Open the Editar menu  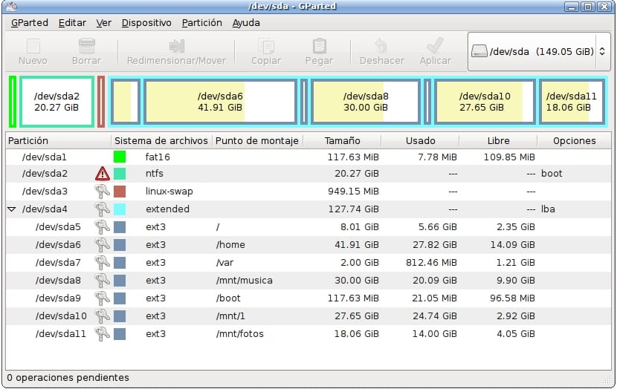72,23
